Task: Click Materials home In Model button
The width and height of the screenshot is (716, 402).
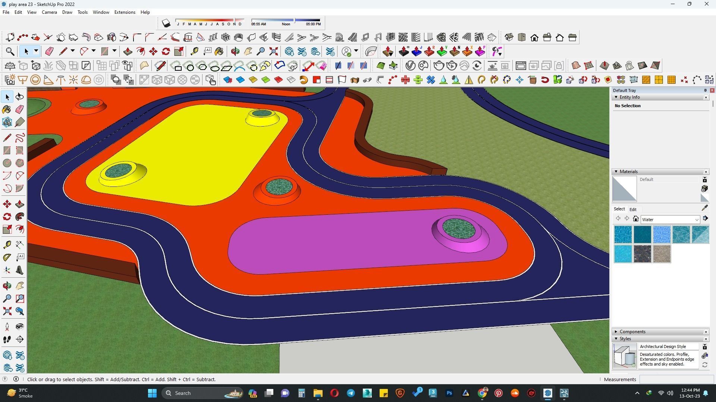Action: pos(636,219)
